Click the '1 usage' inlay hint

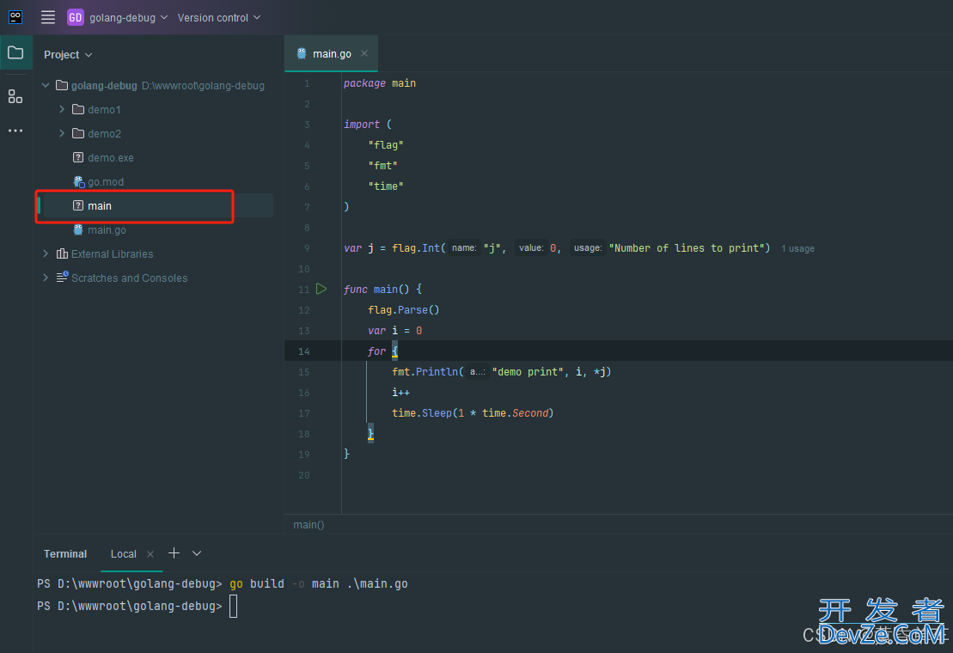(x=797, y=248)
